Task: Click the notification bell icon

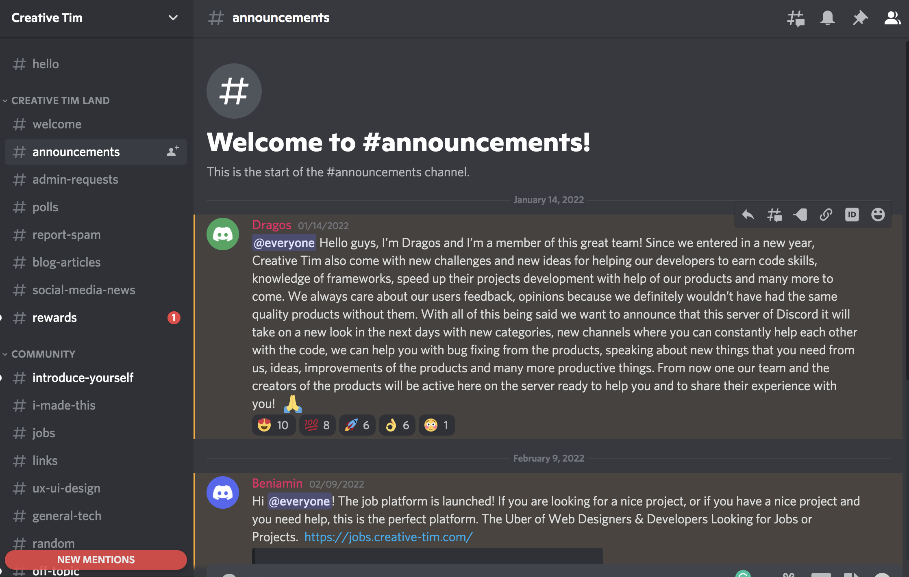Action: pyautogui.click(x=827, y=18)
